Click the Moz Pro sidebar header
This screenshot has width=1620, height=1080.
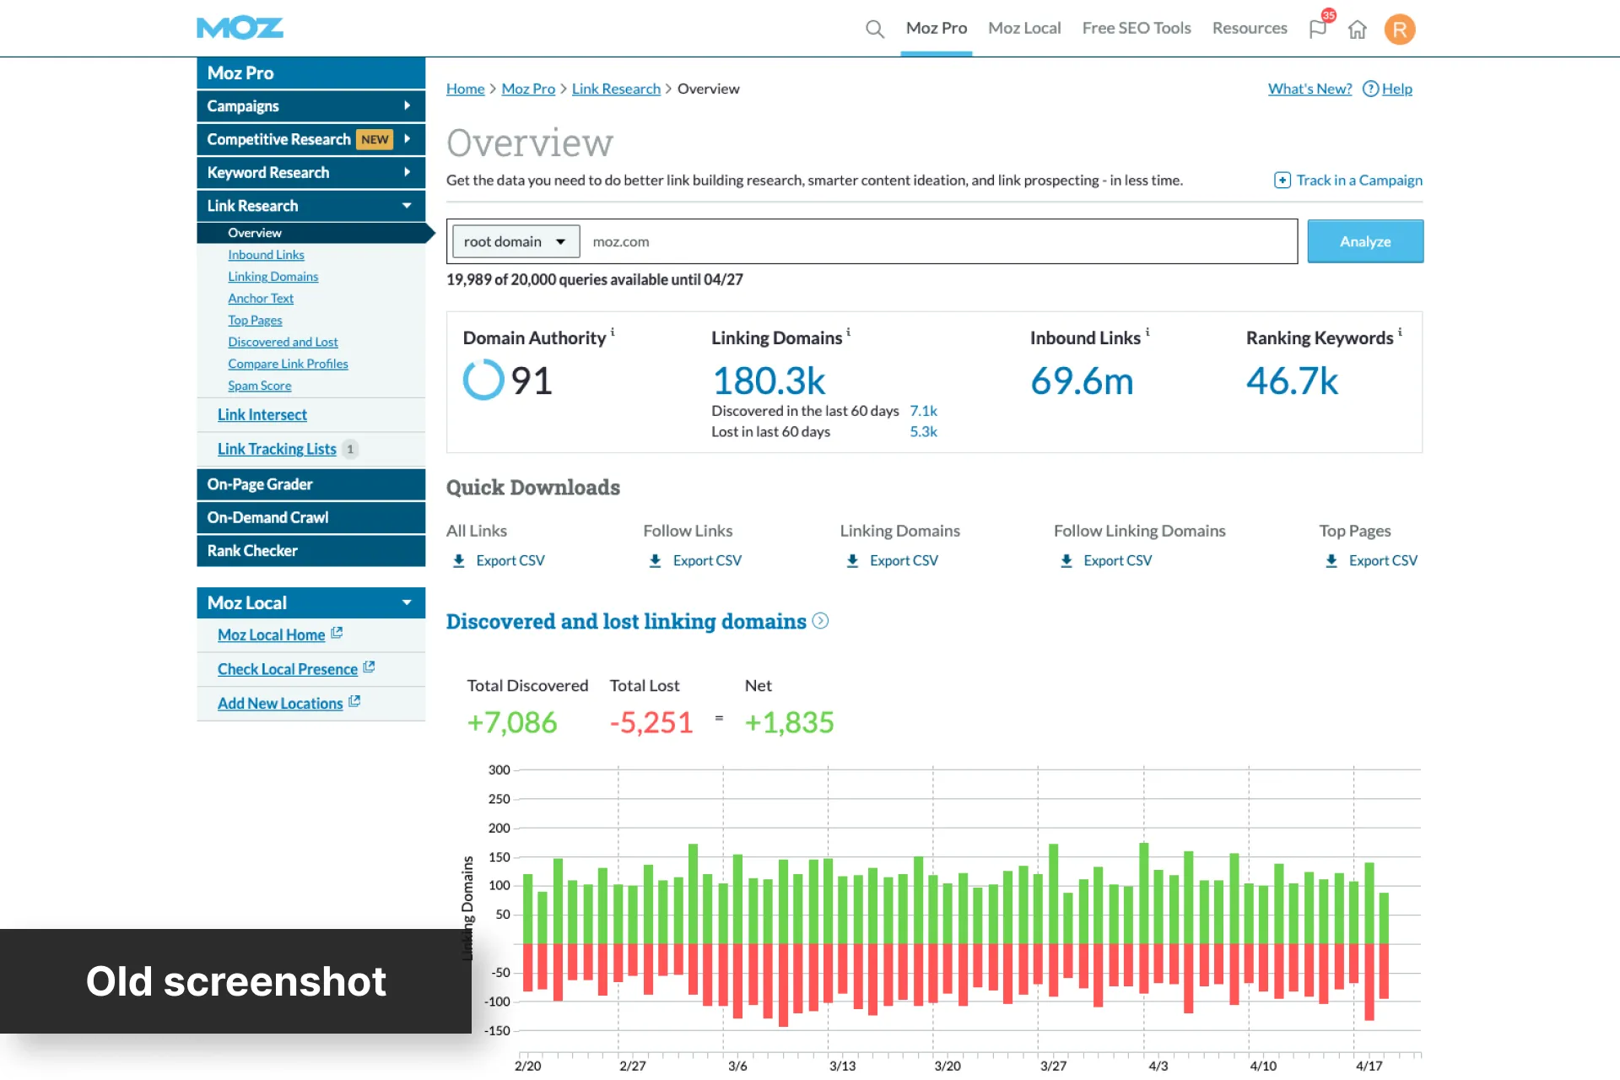310,73
